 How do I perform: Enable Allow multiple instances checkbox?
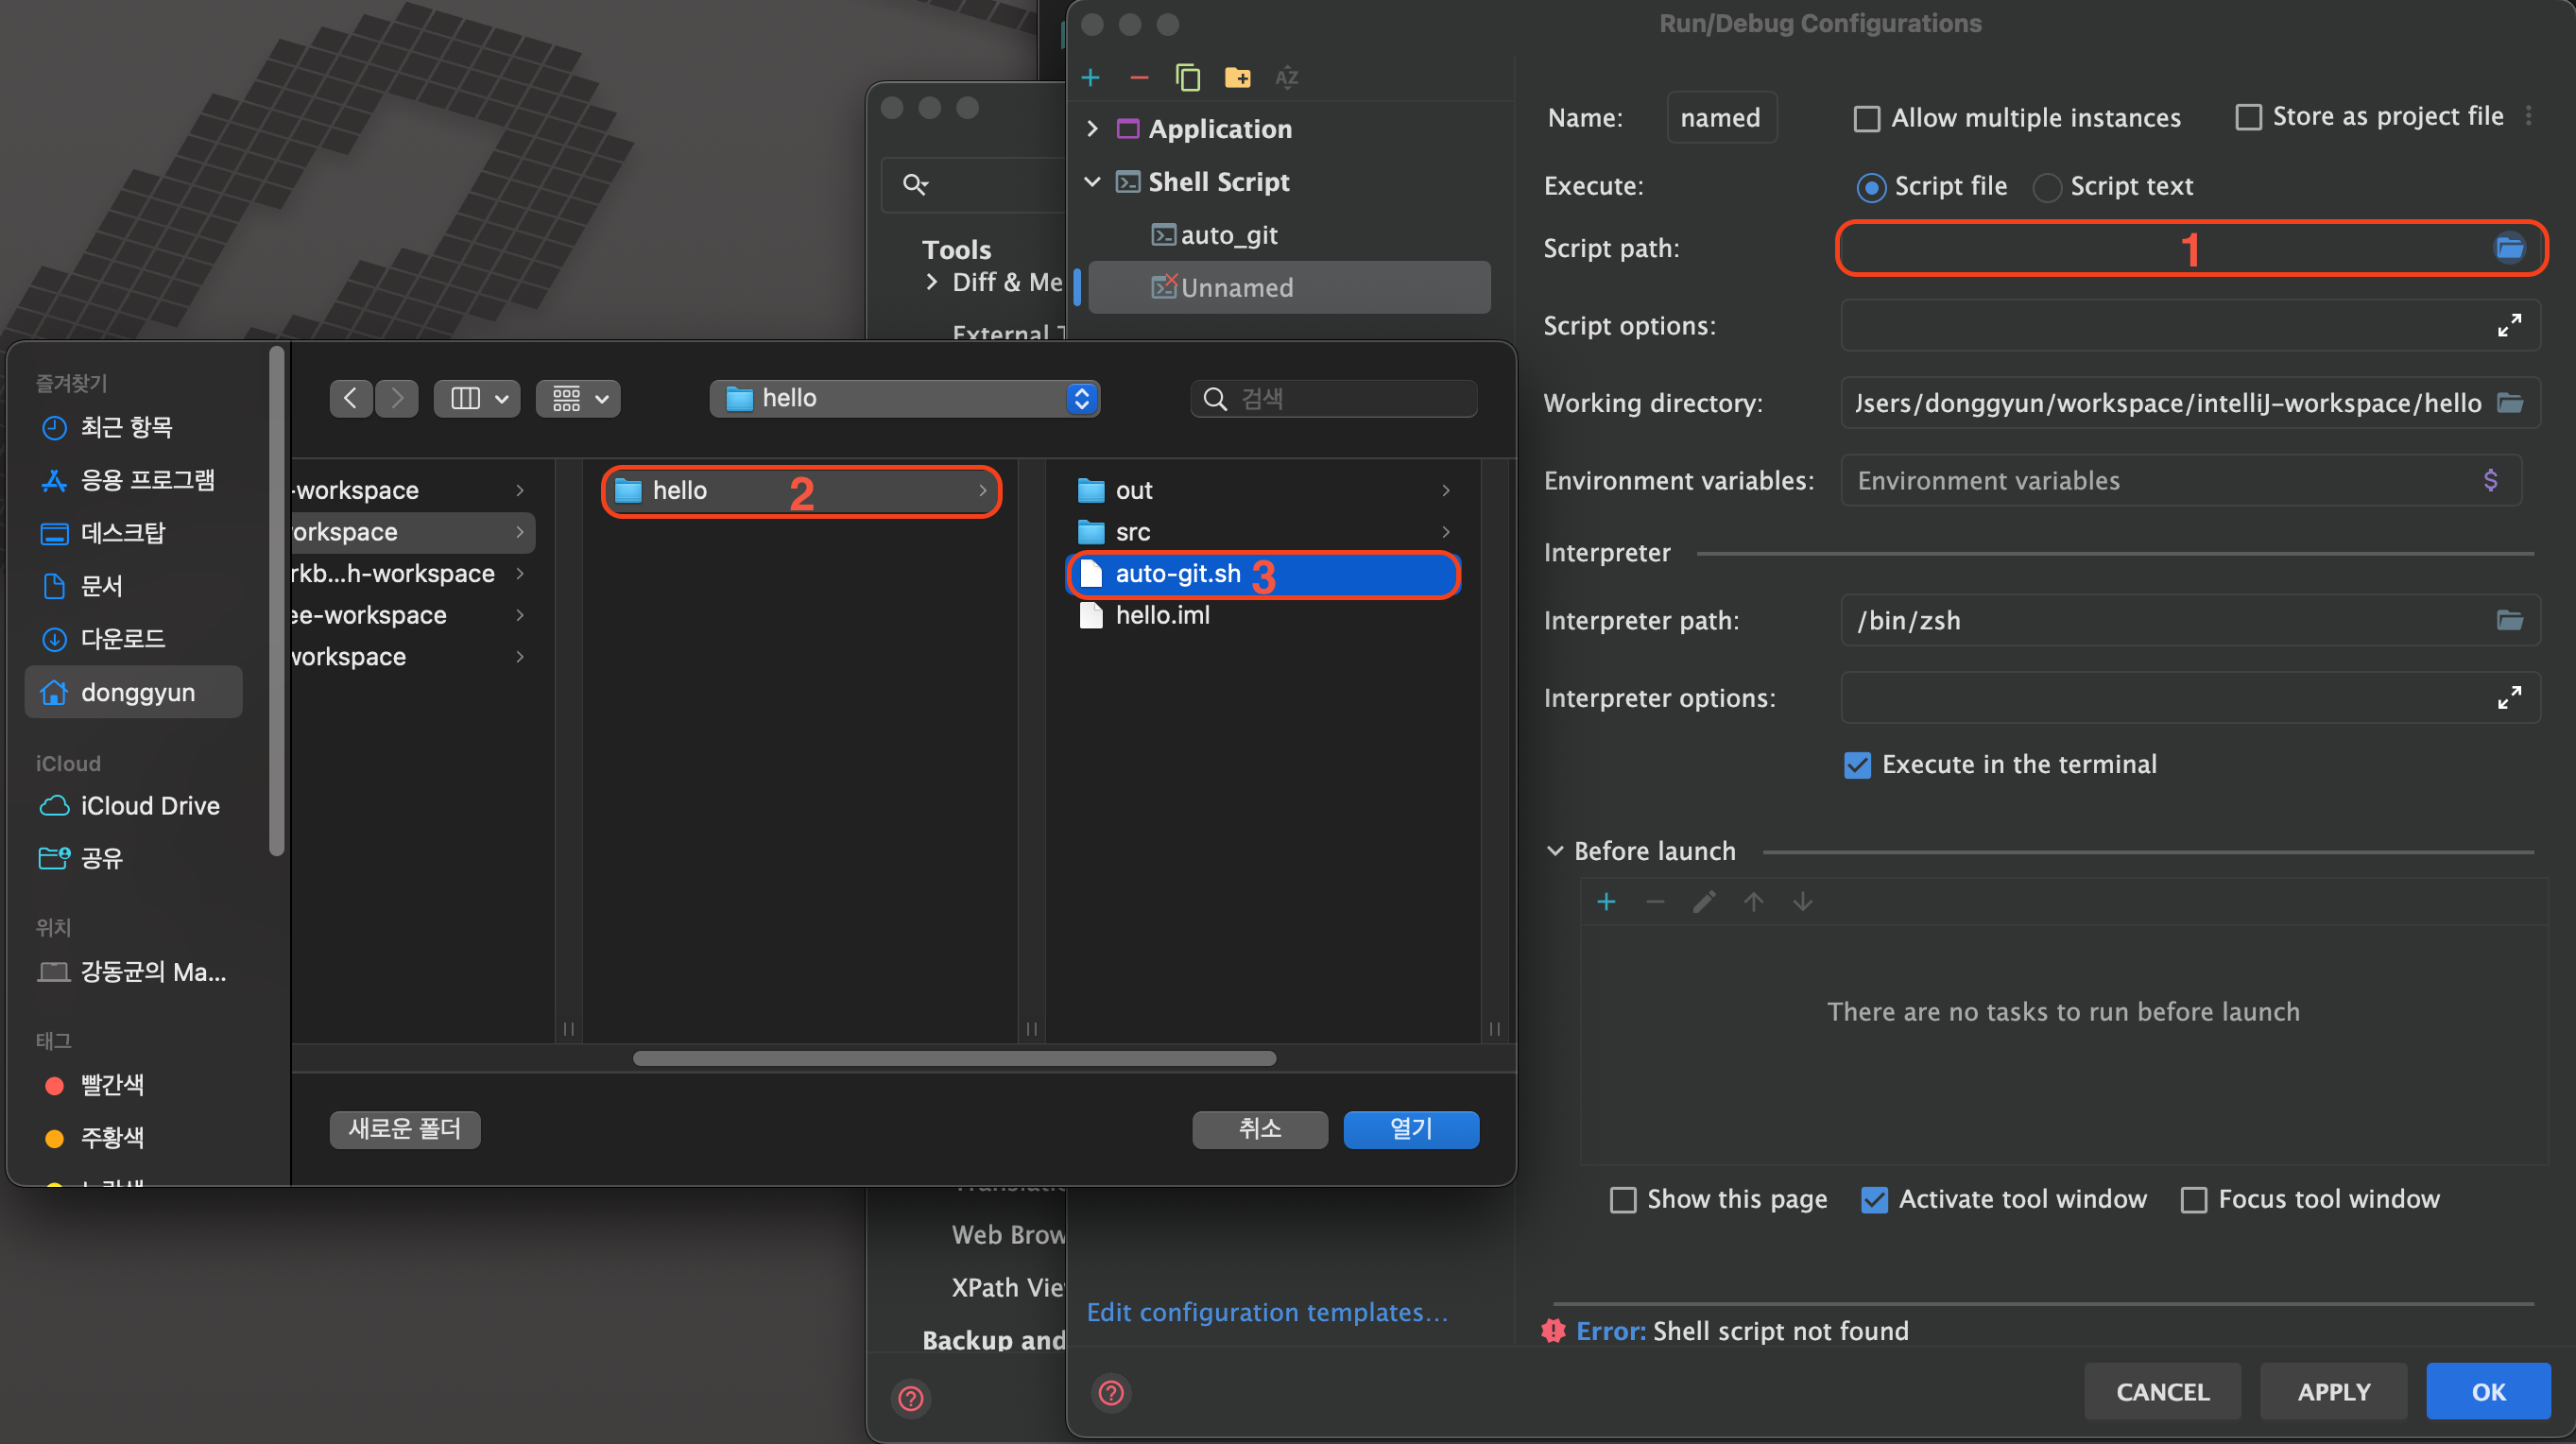click(1866, 118)
